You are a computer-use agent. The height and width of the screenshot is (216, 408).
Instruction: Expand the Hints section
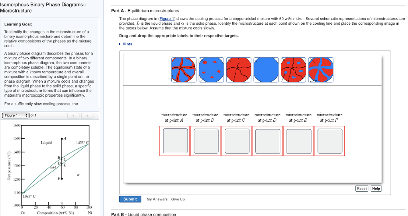[127, 44]
